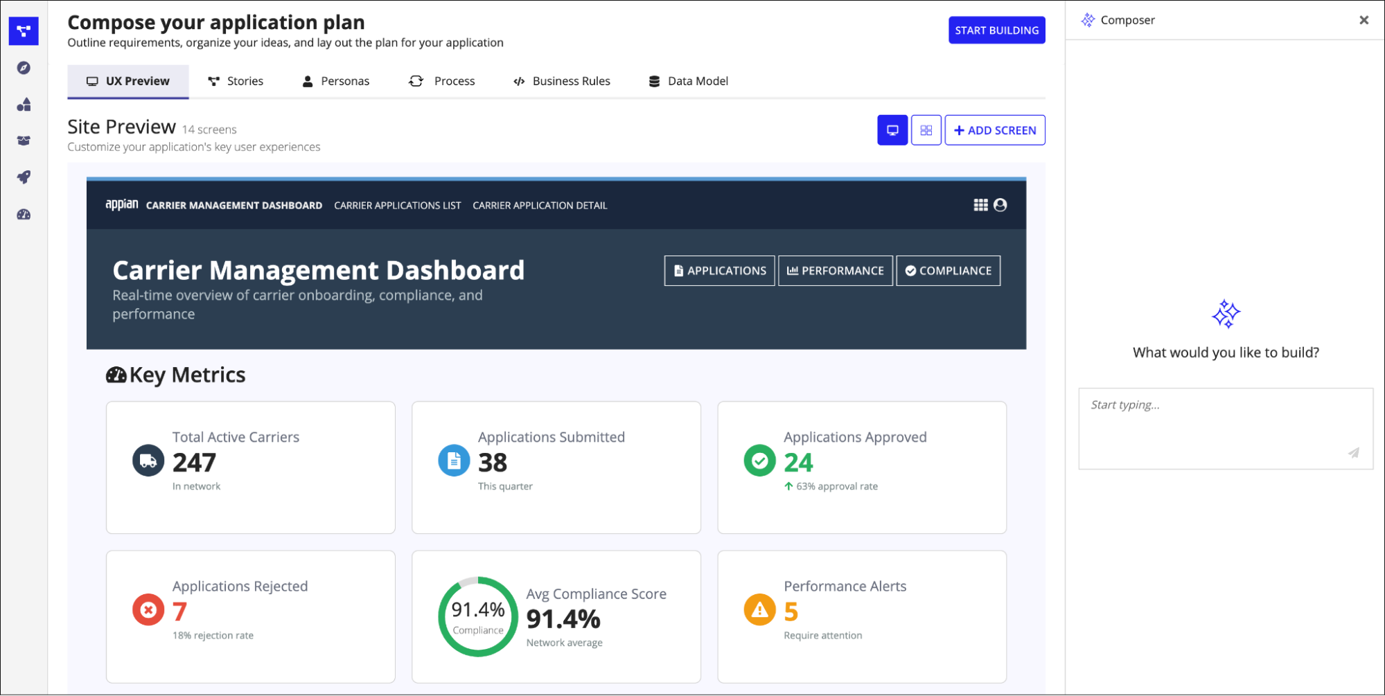Viewport: 1385px width, 696px height.
Task: Click the gauge monitor icon in sidebar
Action: pyautogui.click(x=24, y=215)
